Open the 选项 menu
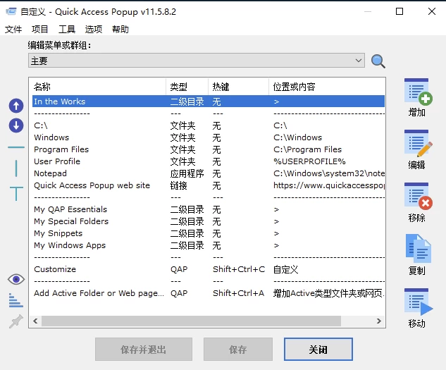The image size is (446, 370). click(94, 29)
